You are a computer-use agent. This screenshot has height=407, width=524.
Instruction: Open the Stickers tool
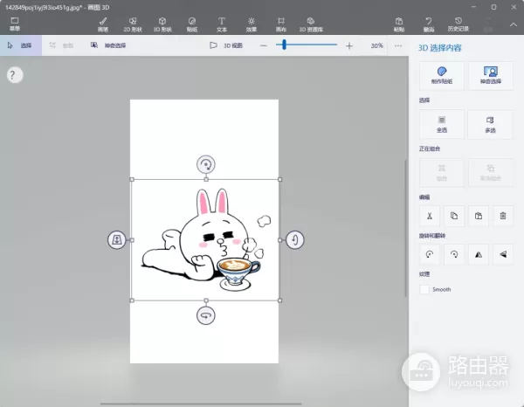click(192, 23)
